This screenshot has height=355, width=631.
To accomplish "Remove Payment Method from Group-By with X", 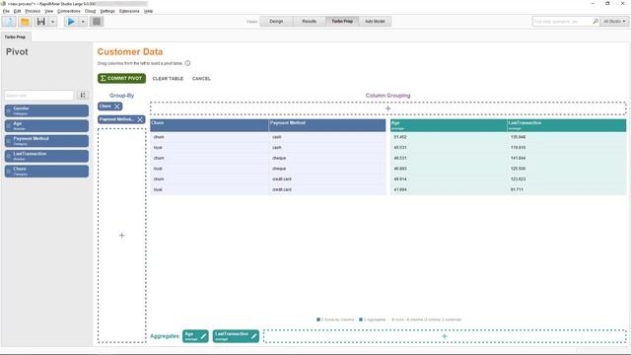I will 140,119.
